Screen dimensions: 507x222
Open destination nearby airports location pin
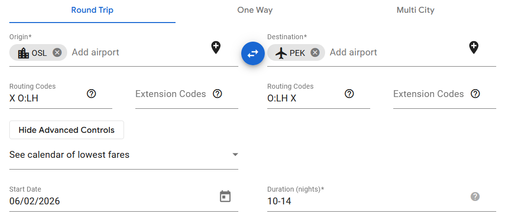[x=473, y=48]
